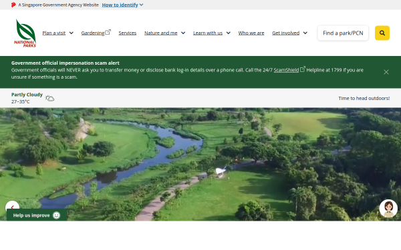Dismiss the scam alert banner

click(386, 72)
